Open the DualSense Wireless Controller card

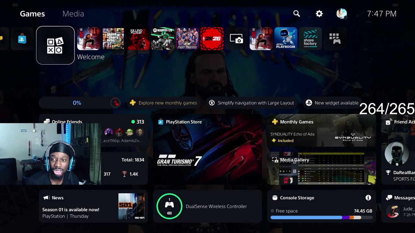(x=207, y=206)
